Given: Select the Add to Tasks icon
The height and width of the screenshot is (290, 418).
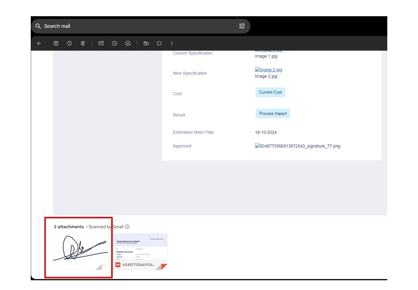Looking at the screenshot, I should pos(128,43).
